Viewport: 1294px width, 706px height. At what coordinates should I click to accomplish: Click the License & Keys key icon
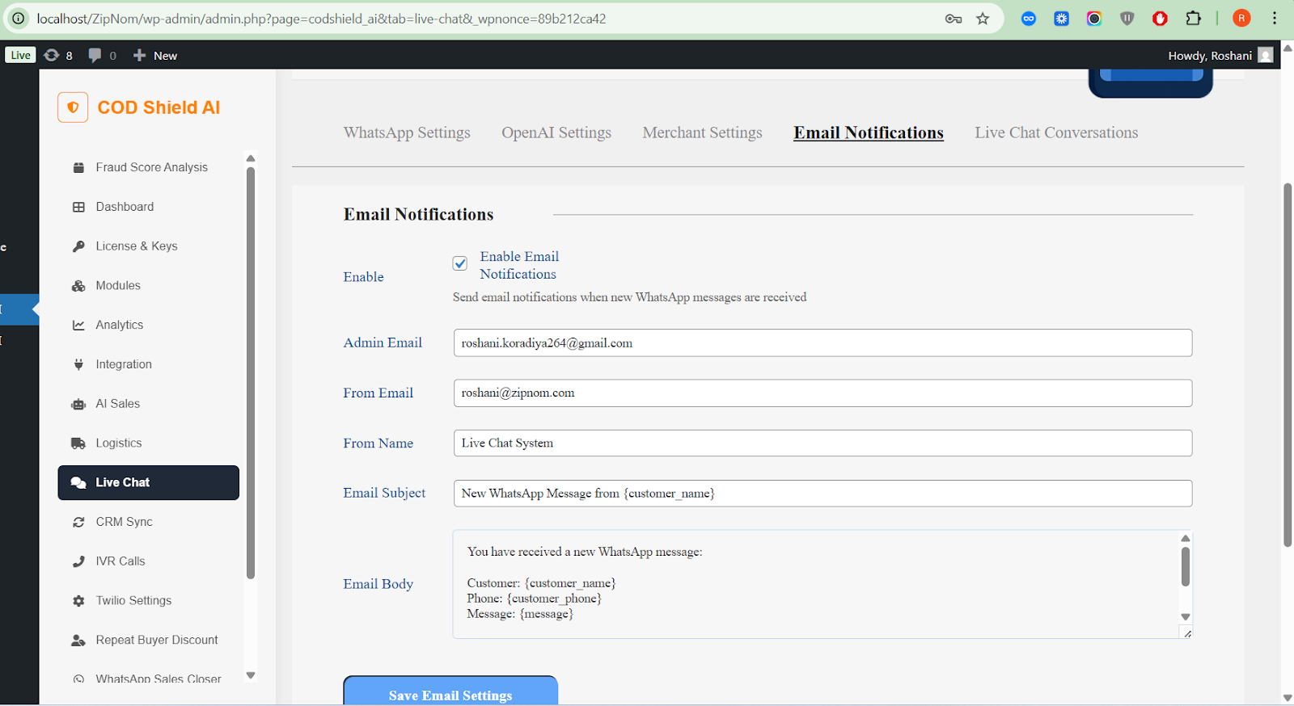pos(78,246)
